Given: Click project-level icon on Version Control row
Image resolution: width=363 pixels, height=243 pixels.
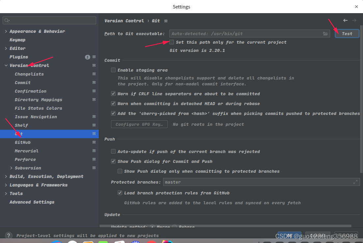Looking at the screenshot, I should click(x=94, y=65).
